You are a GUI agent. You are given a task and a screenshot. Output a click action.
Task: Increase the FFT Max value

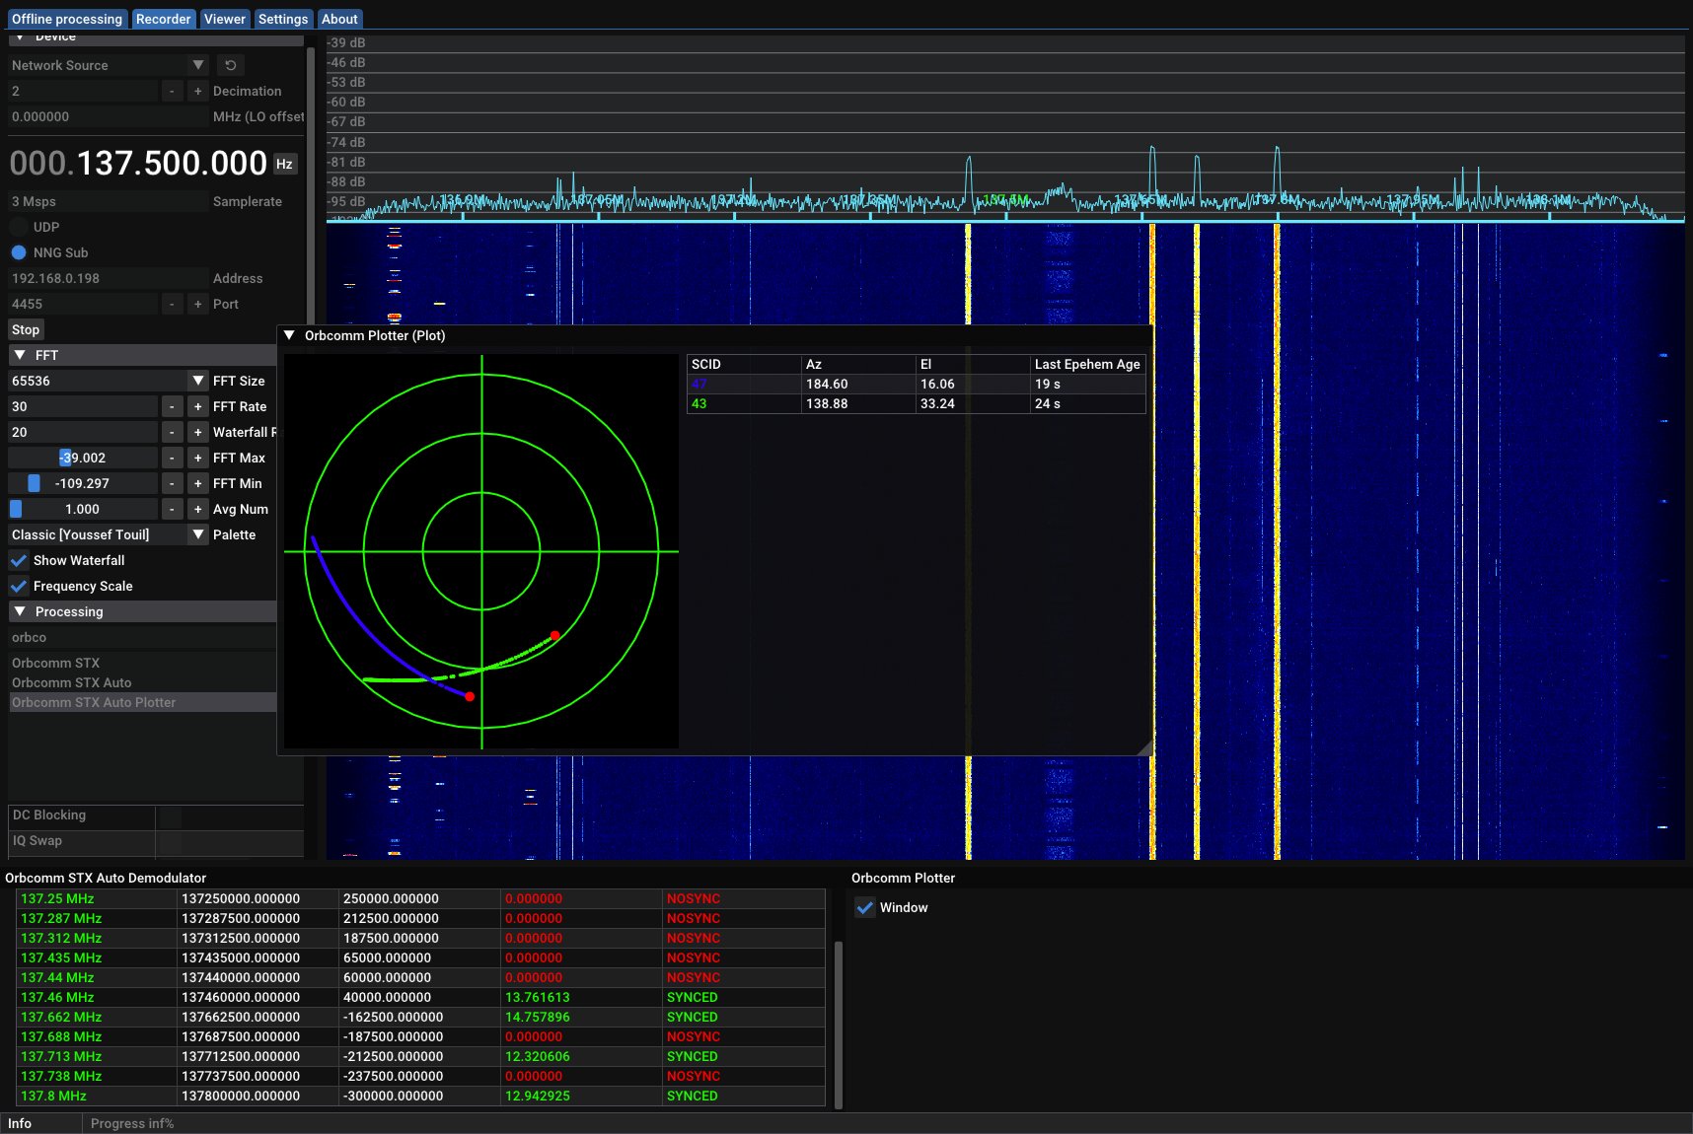[197, 458]
